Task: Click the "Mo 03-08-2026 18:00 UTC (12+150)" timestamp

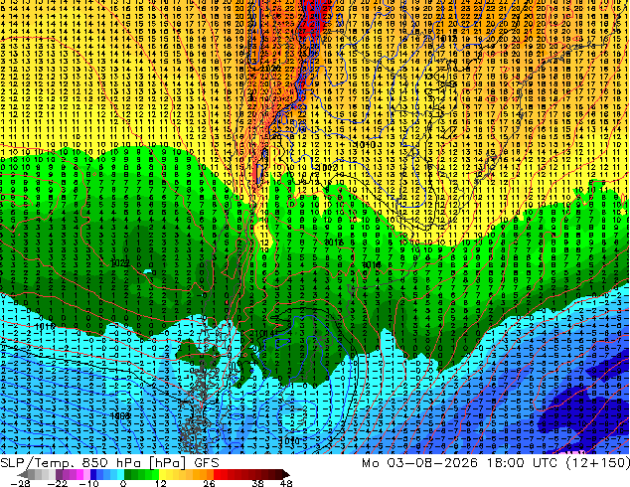Action: (x=496, y=463)
